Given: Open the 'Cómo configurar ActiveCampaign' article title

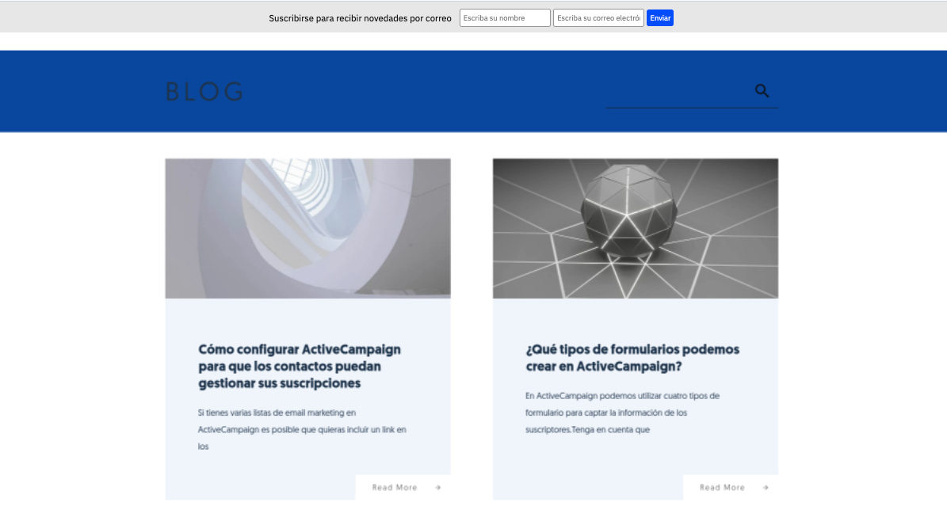Looking at the screenshot, I should click(x=300, y=366).
